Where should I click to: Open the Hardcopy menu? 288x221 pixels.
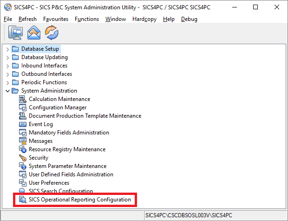point(144,19)
